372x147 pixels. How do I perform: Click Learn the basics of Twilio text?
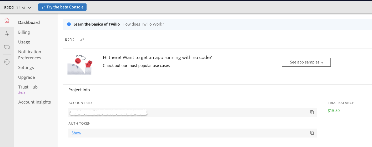pos(97,24)
